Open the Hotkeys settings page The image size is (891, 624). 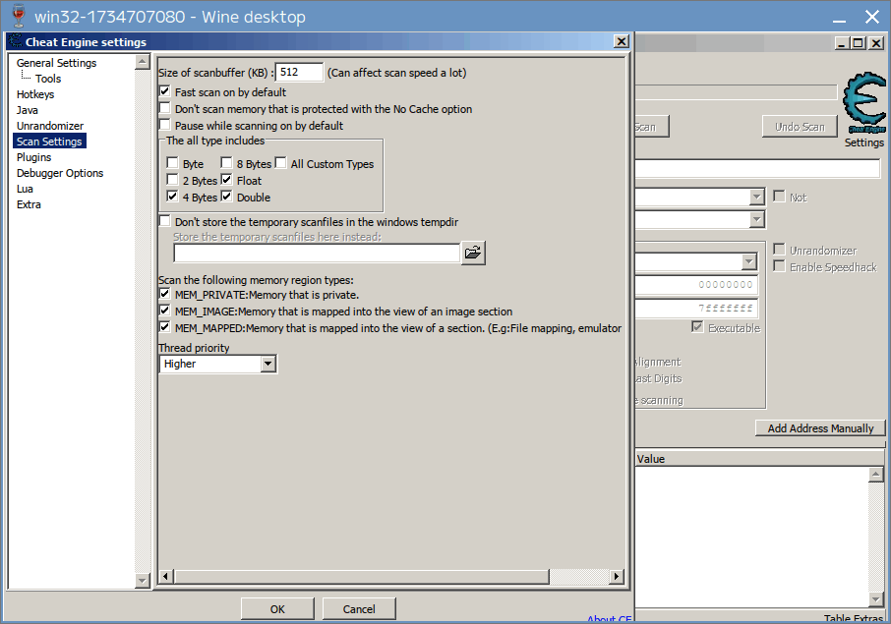coord(35,94)
